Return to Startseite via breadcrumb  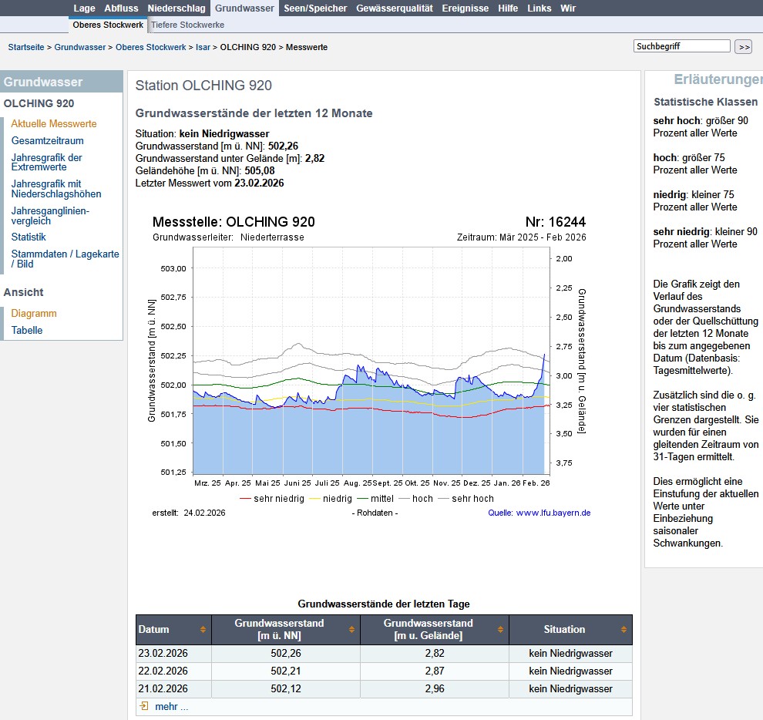tap(27, 47)
